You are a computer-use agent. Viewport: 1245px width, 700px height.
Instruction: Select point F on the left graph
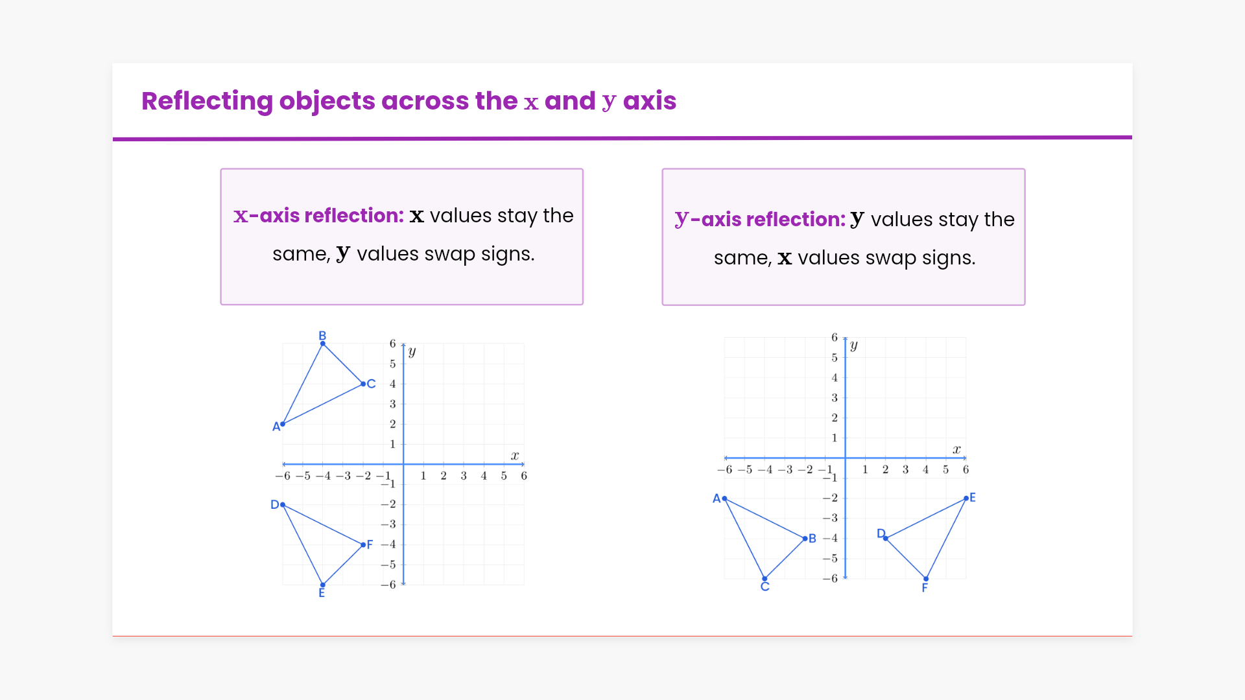click(363, 544)
